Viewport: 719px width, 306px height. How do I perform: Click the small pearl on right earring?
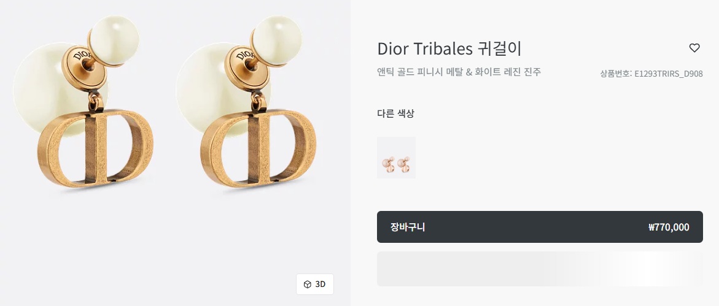pyautogui.click(x=278, y=40)
